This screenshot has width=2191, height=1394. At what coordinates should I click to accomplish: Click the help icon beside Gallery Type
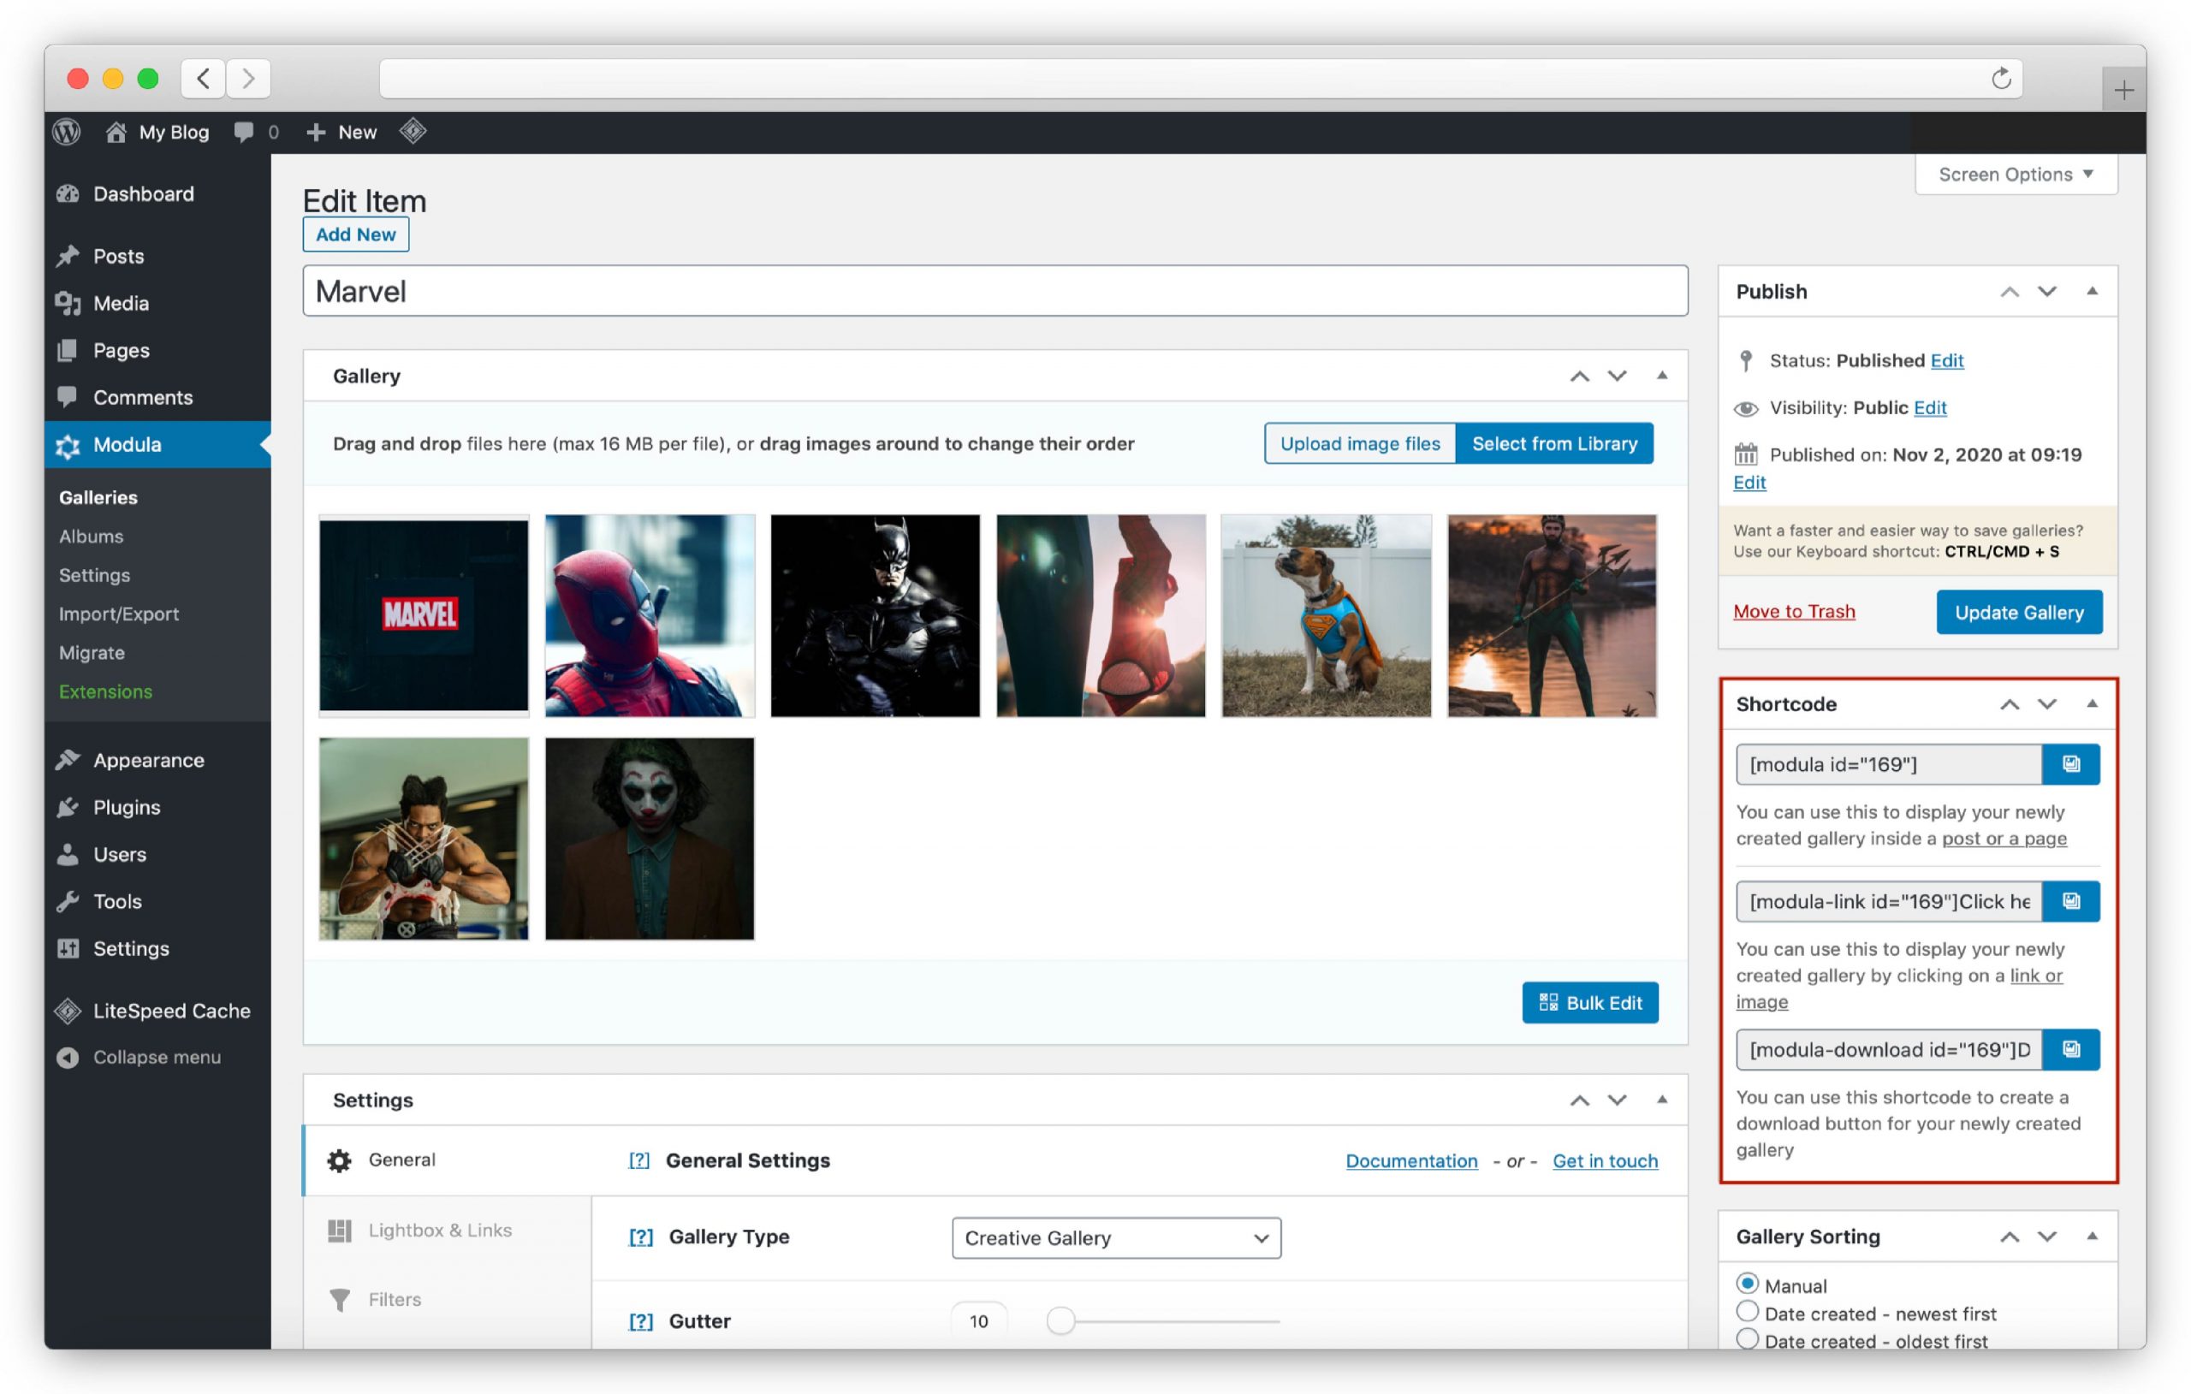click(x=640, y=1237)
